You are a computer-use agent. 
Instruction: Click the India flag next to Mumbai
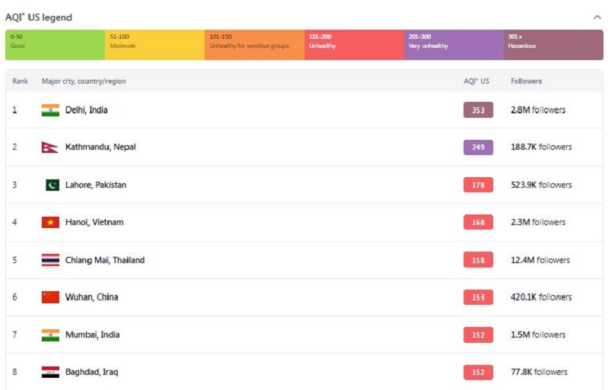pyautogui.click(x=50, y=335)
